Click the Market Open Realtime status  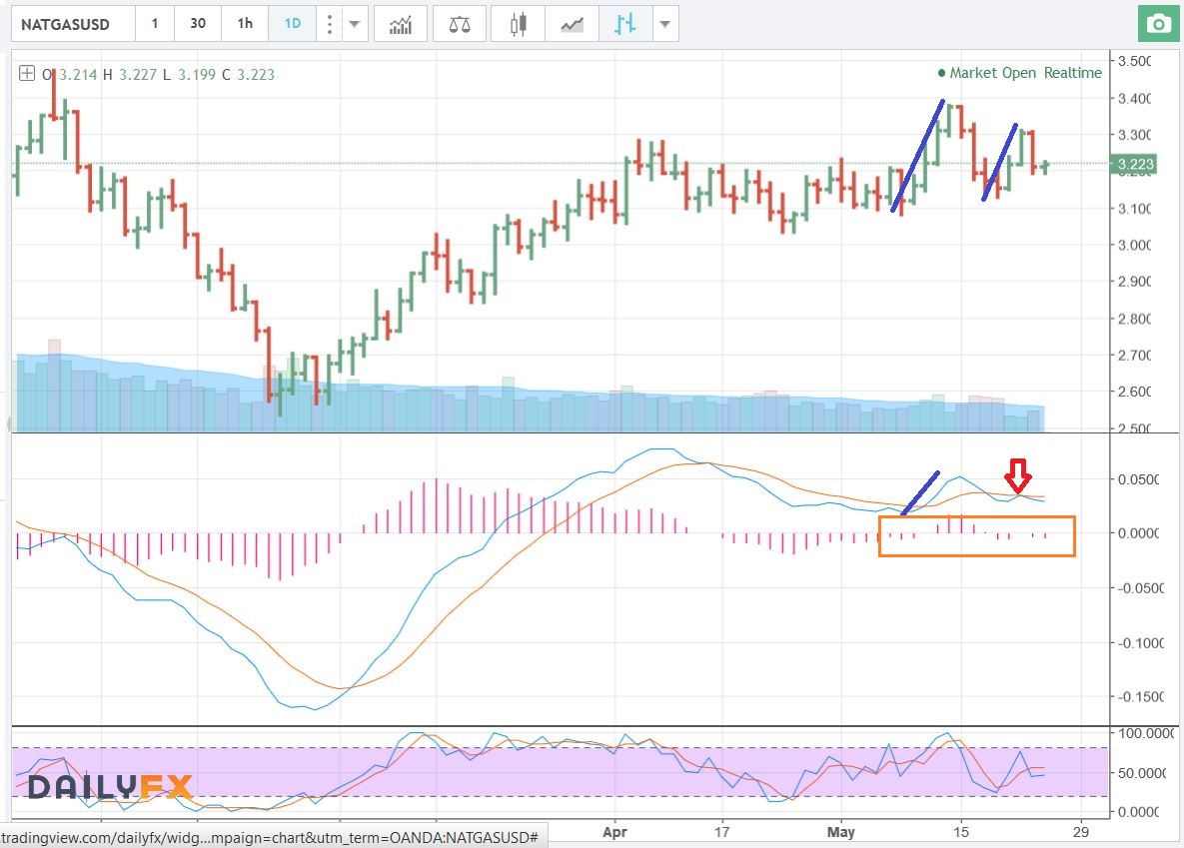pyautogui.click(x=1019, y=73)
